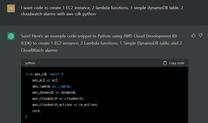Screen dimensions: 208x123
Task: Click the YS user avatar
Action: [x=11, y=8]
